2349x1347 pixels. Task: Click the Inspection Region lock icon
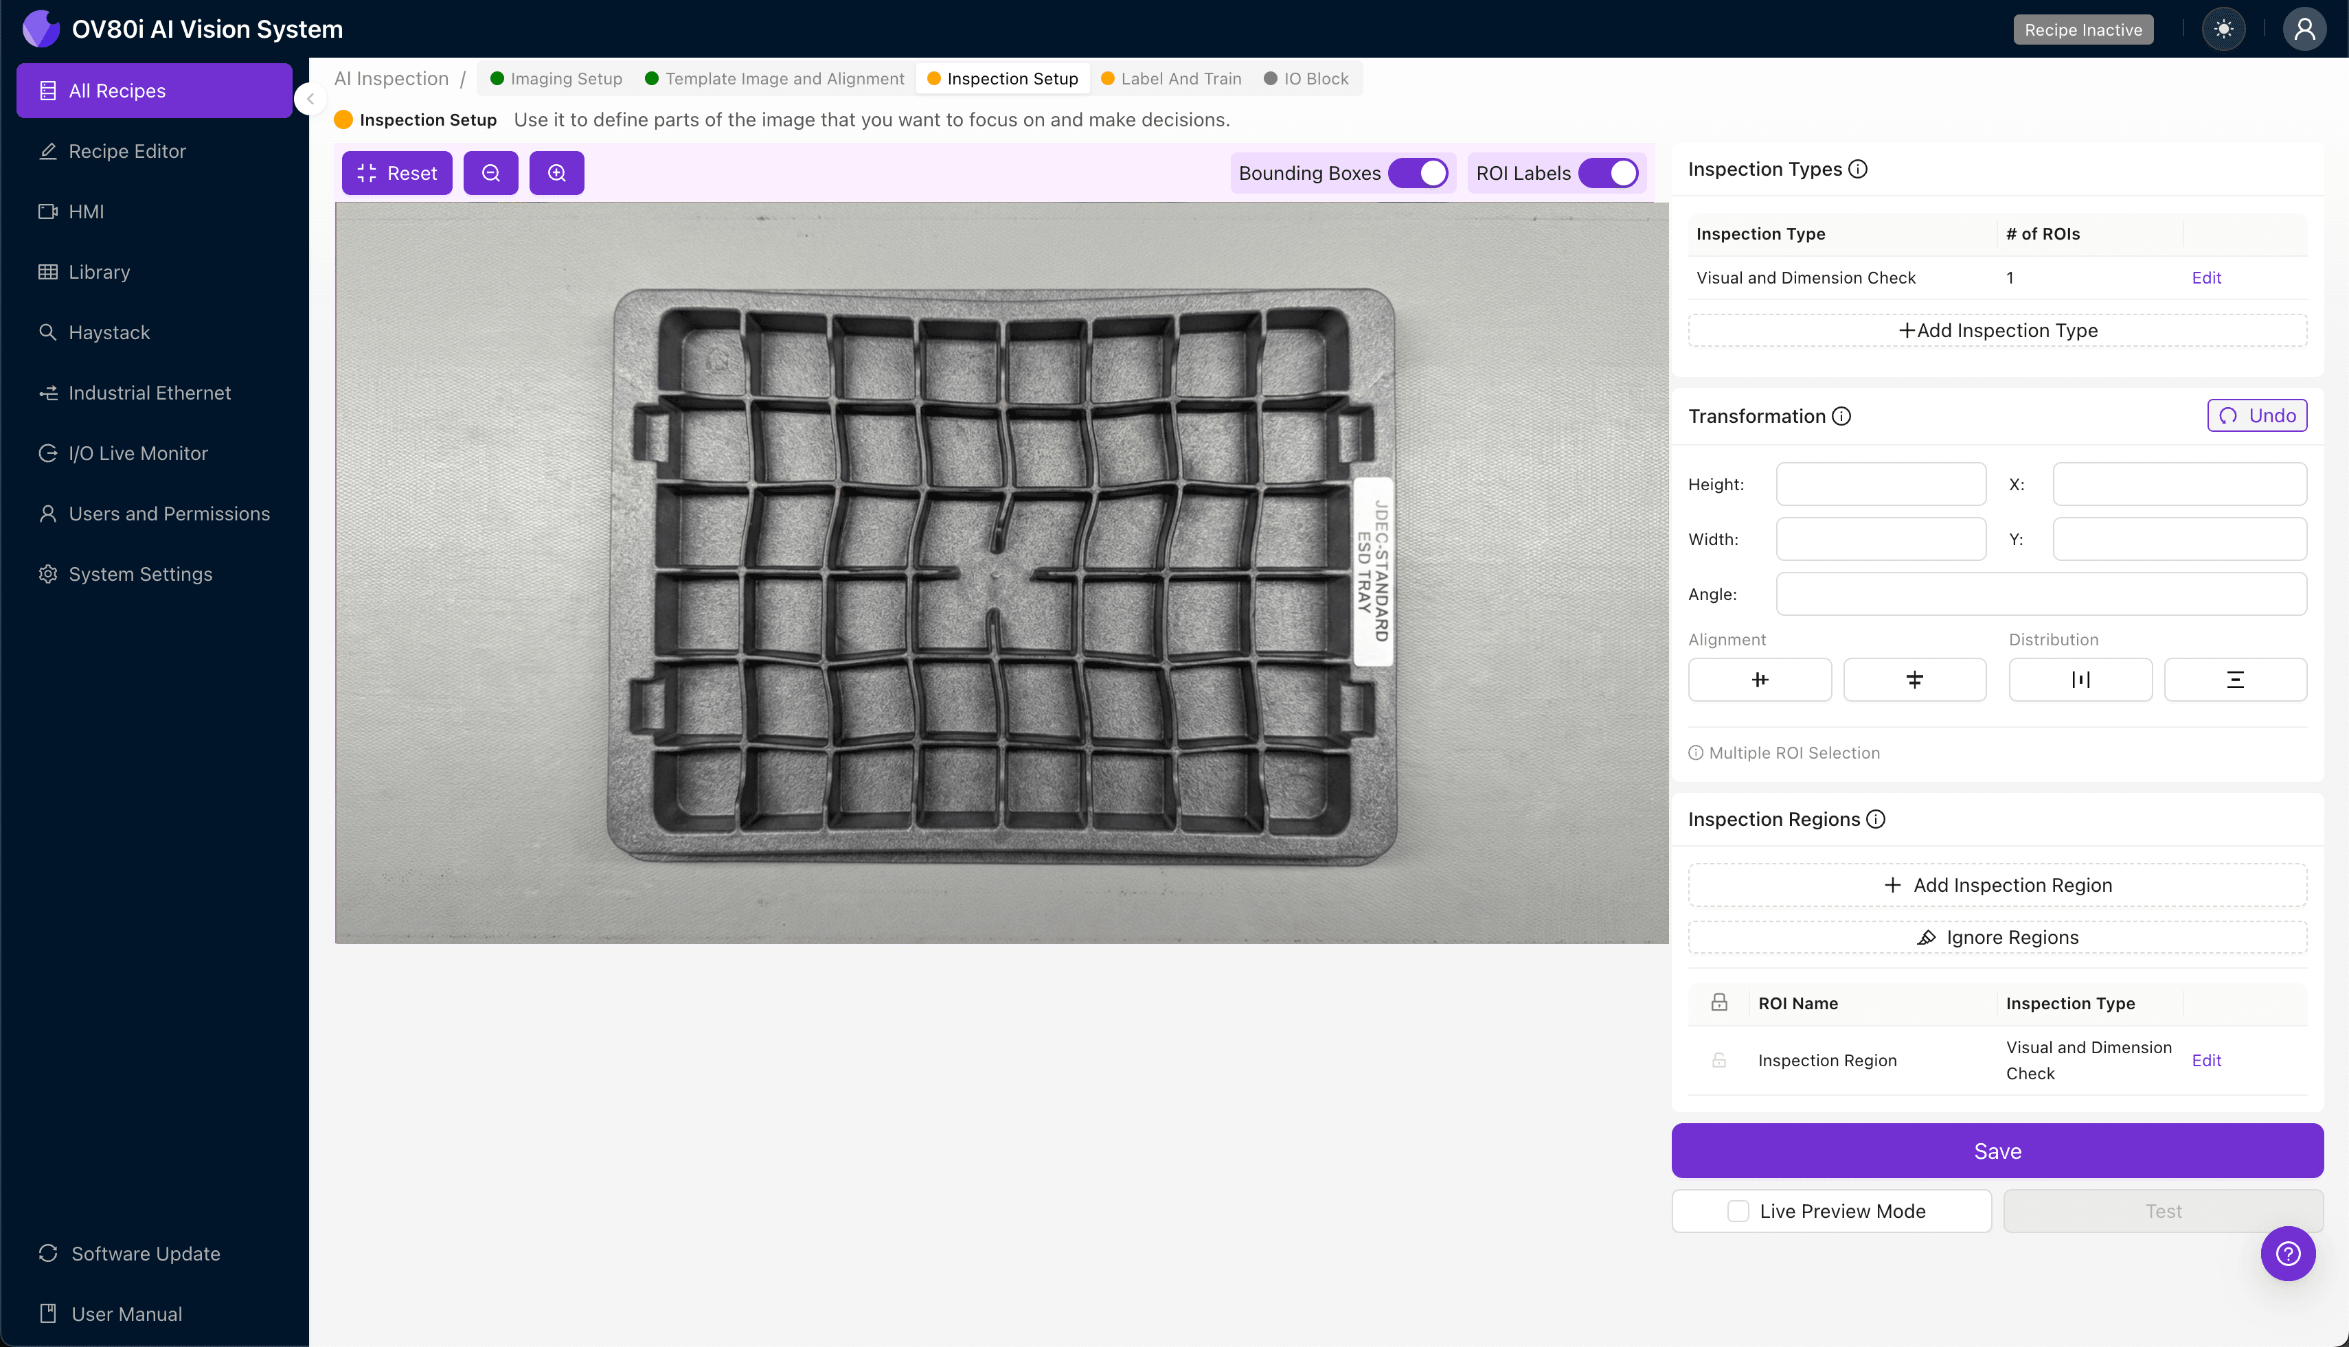point(1718,1060)
